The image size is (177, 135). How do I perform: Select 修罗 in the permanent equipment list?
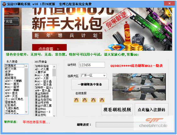click(x=8, y=72)
